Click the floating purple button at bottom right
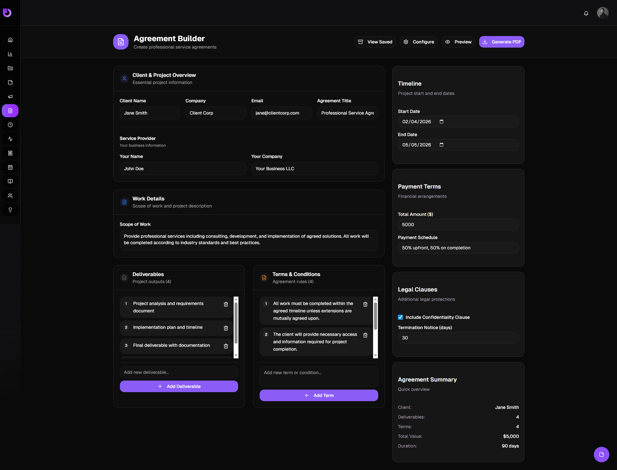The image size is (617, 470). 601,455
